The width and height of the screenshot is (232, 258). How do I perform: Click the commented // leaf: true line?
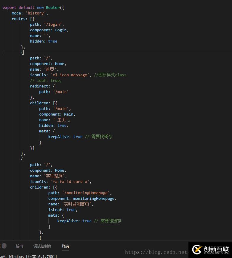tap(46, 80)
